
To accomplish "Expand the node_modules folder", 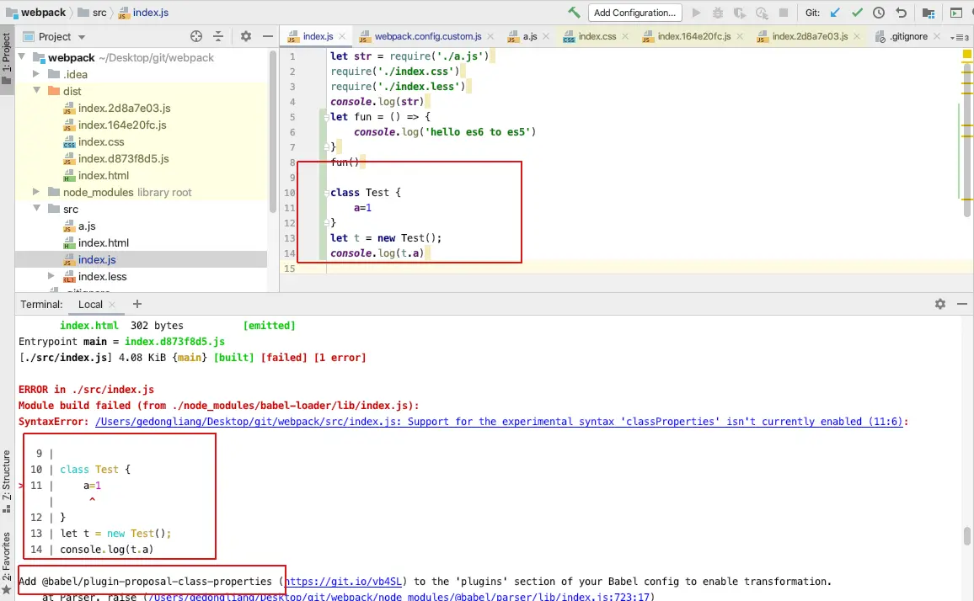I will (x=37, y=192).
